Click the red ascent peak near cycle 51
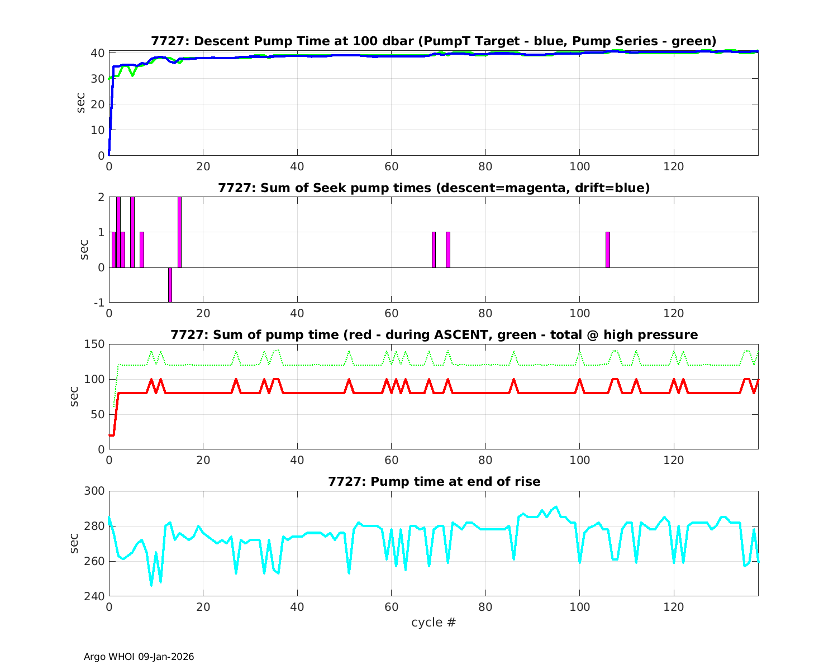The width and height of the screenshot is (838, 670). pyautogui.click(x=349, y=380)
